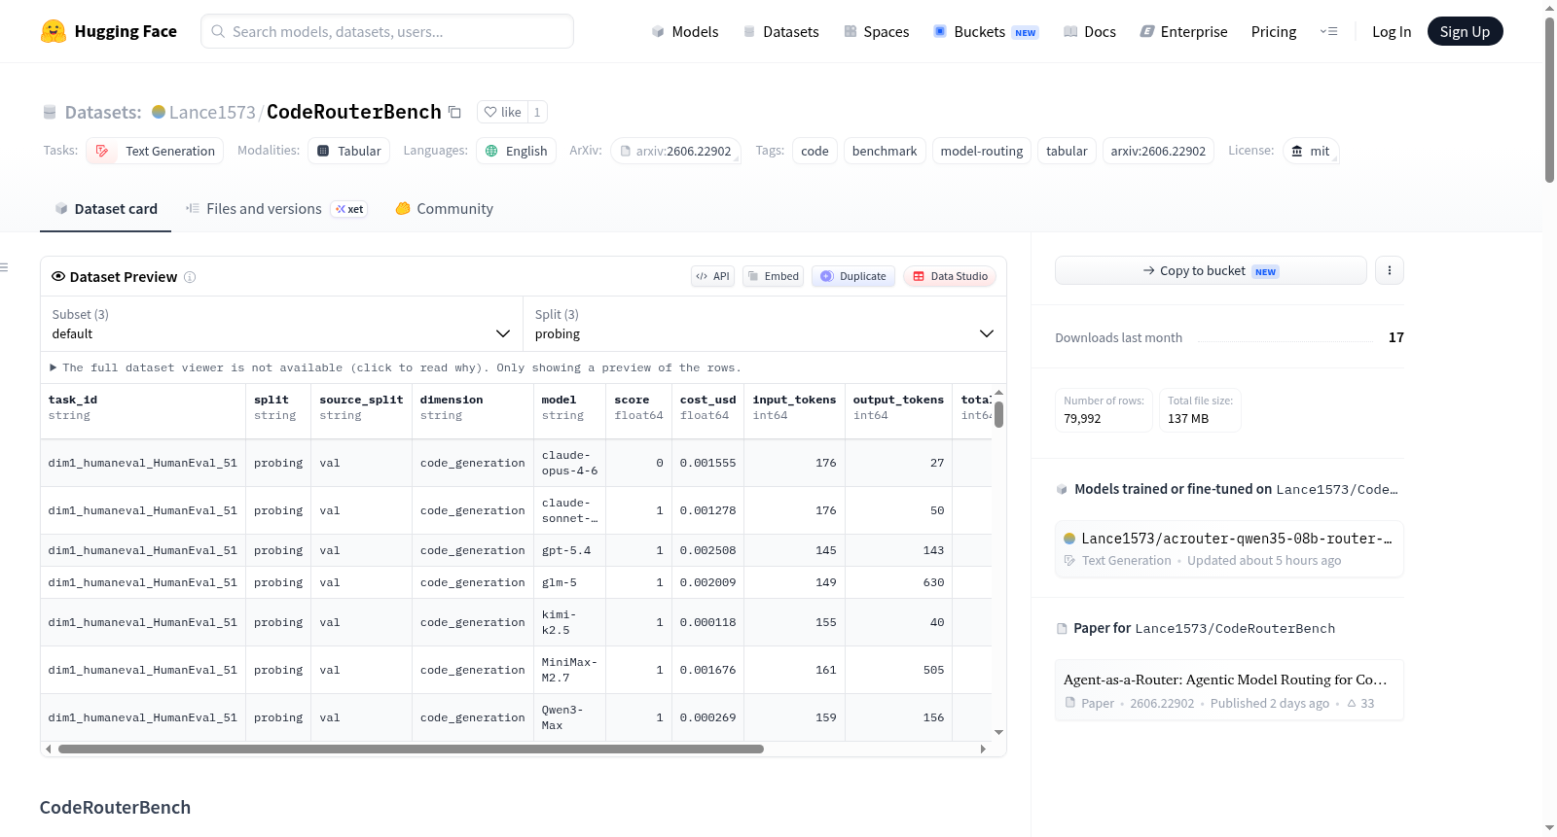This screenshot has width=1557, height=837.
Task: Click Copy to bucket button
Action: pyautogui.click(x=1211, y=270)
